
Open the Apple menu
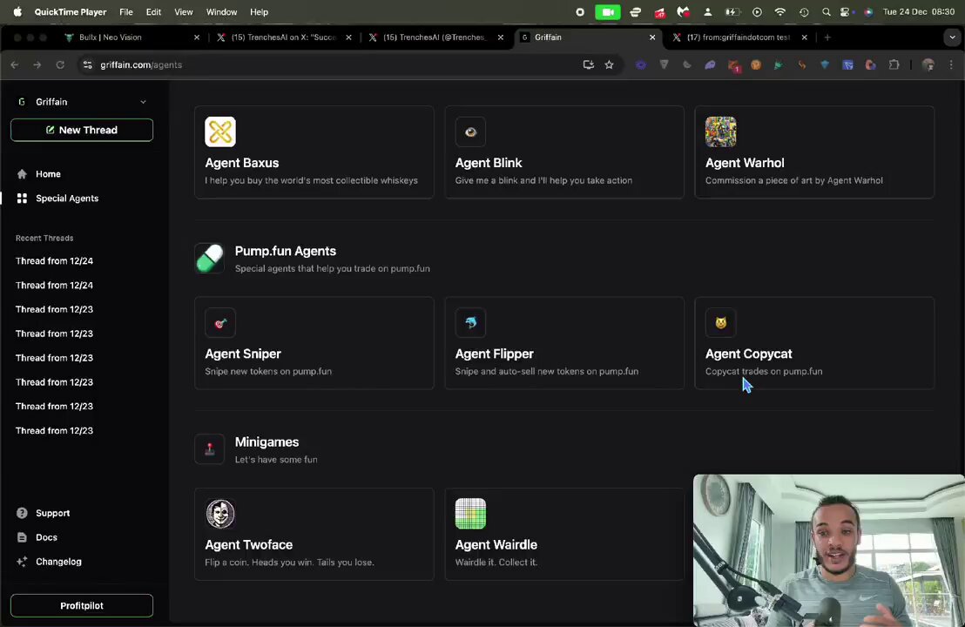coord(17,11)
